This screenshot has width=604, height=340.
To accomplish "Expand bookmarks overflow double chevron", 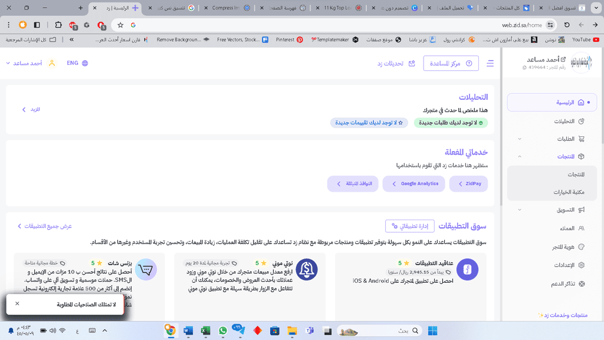I will pyautogui.click(x=71, y=40).
